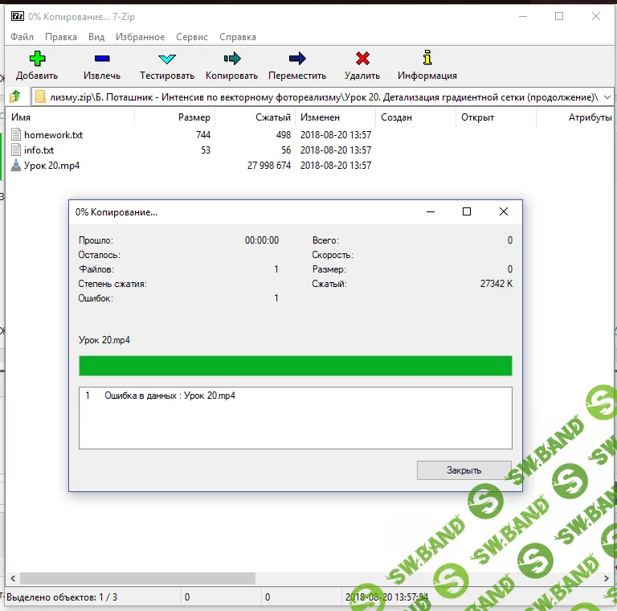The image size is (617, 611).
Task: Click the Move arrow icon
Action: 297,59
